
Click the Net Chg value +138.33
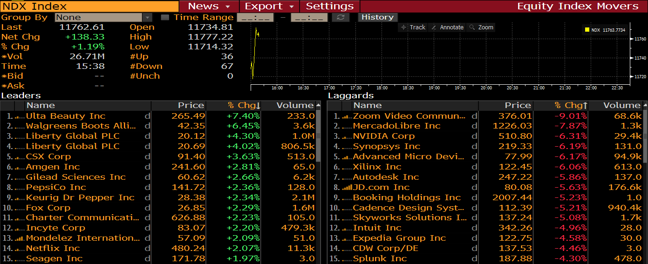click(x=85, y=37)
